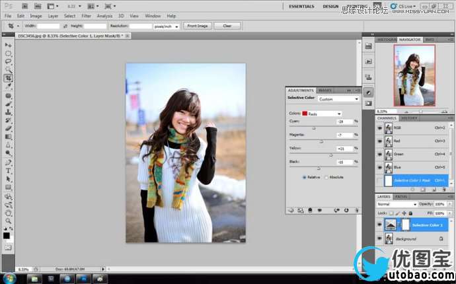Select the Pen tool
The width and height of the screenshot is (456, 284).
8,162
